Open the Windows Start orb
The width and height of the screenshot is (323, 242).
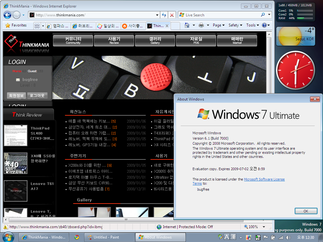click(9, 237)
